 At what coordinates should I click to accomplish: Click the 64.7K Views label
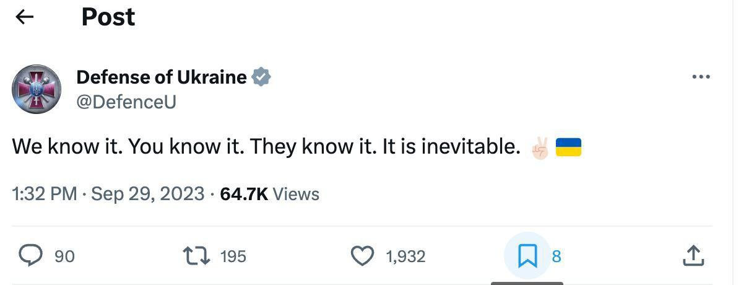(x=270, y=194)
